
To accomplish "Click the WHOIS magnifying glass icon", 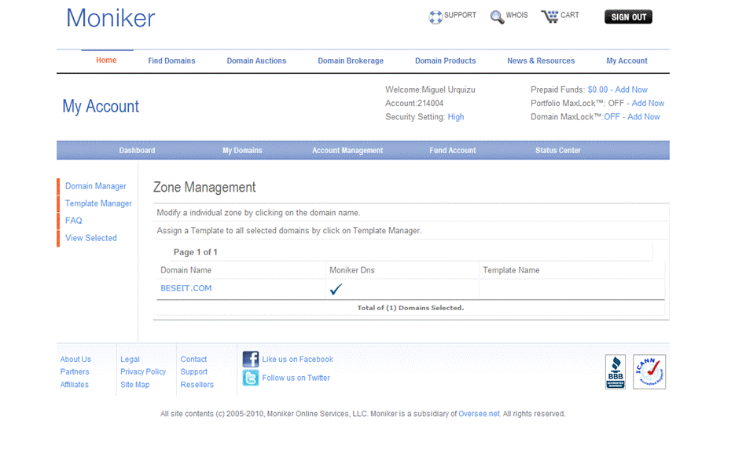I will tap(497, 16).
